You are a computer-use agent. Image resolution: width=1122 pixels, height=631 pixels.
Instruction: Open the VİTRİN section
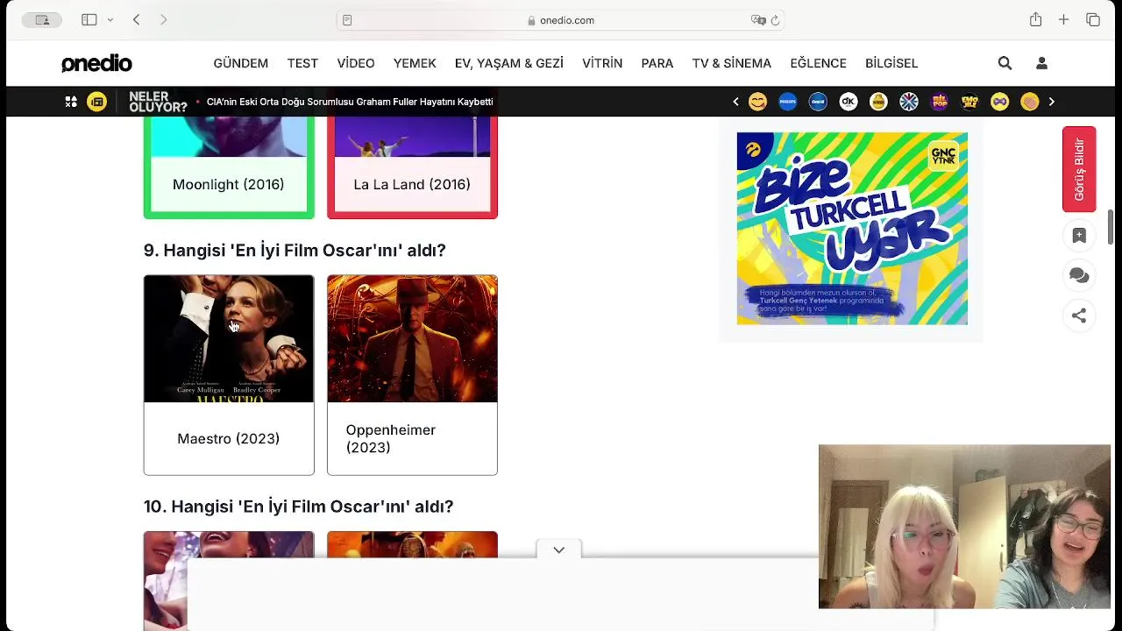point(602,63)
